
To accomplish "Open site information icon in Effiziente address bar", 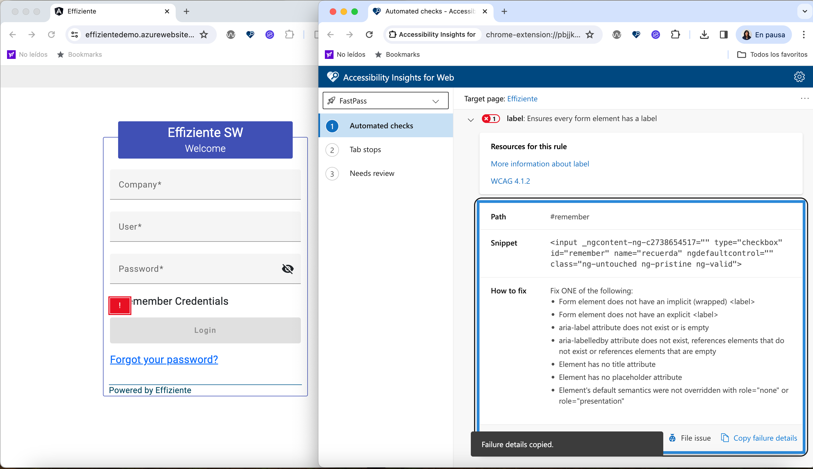I will pyautogui.click(x=75, y=35).
